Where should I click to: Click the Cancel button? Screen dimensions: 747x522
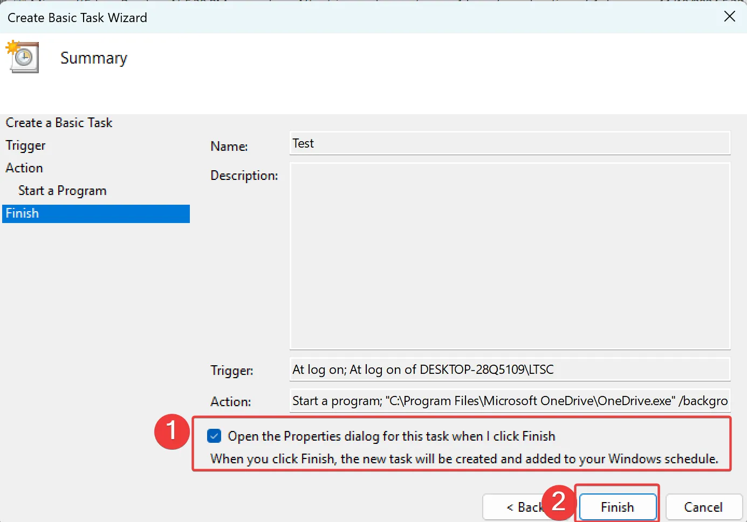pyautogui.click(x=704, y=507)
